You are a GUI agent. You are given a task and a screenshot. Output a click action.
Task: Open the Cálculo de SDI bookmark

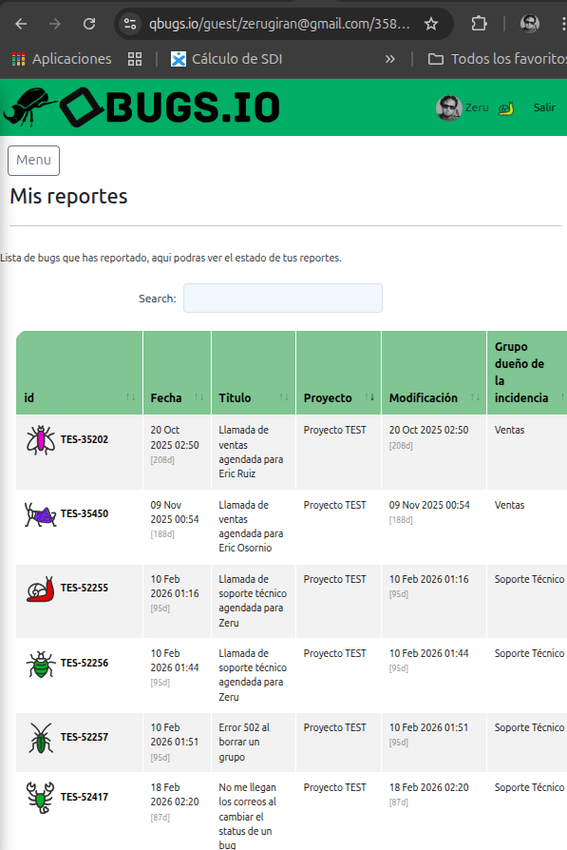pos(227,59)
